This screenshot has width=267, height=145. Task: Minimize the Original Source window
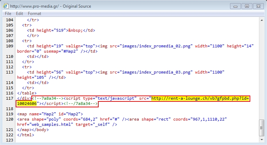point(235,6)
